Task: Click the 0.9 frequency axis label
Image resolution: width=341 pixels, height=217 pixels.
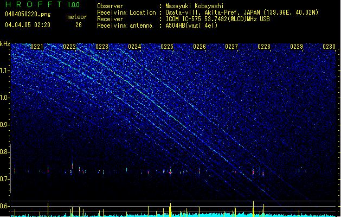Action: coord(5,125)
